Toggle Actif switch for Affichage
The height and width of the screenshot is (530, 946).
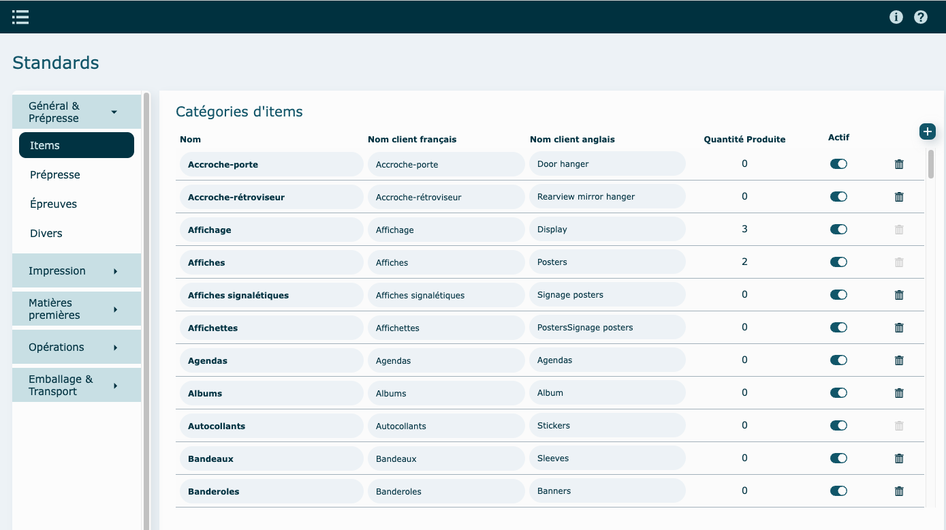click(838, 230)
